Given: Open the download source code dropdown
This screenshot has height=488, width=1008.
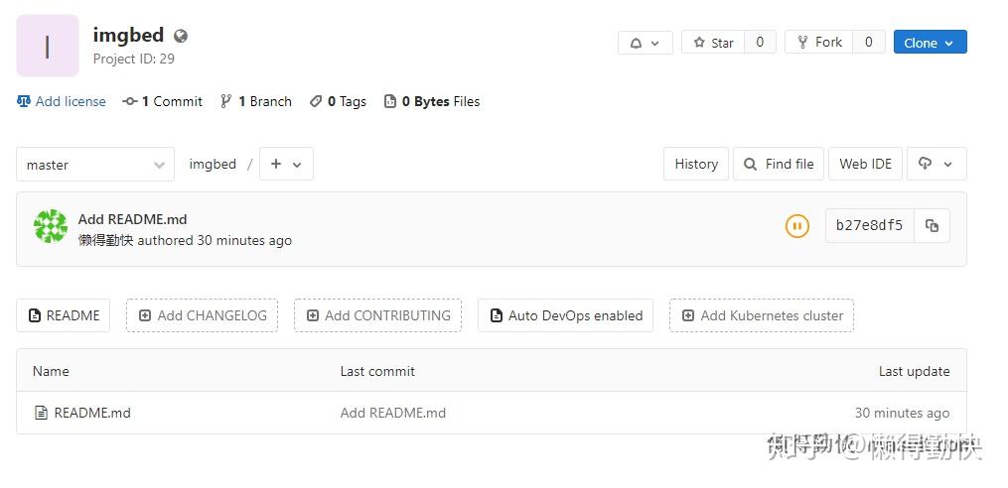Looking at the screenshot, I should pyautogui.click(x=936, y=165).
